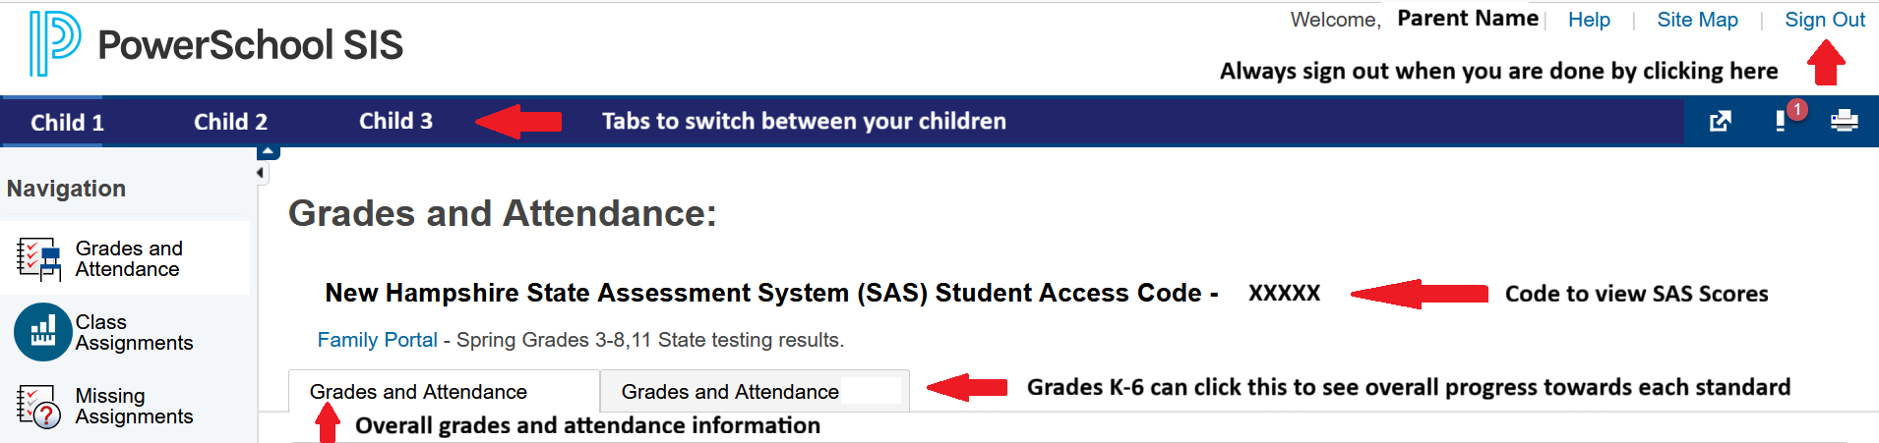
Task: Switch to the Child 3 tab
Action: [395, 121]
